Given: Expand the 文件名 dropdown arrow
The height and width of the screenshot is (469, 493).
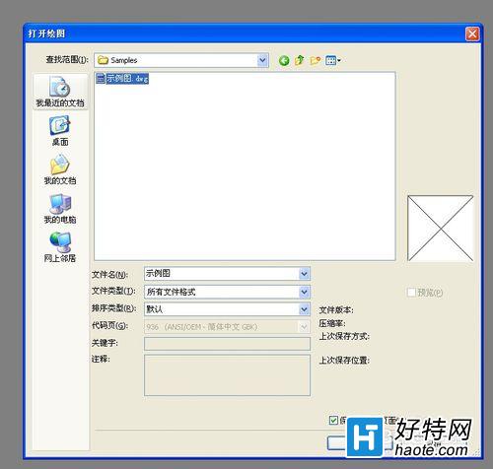Looking at the screenshot, I should (x=304, y=274).
